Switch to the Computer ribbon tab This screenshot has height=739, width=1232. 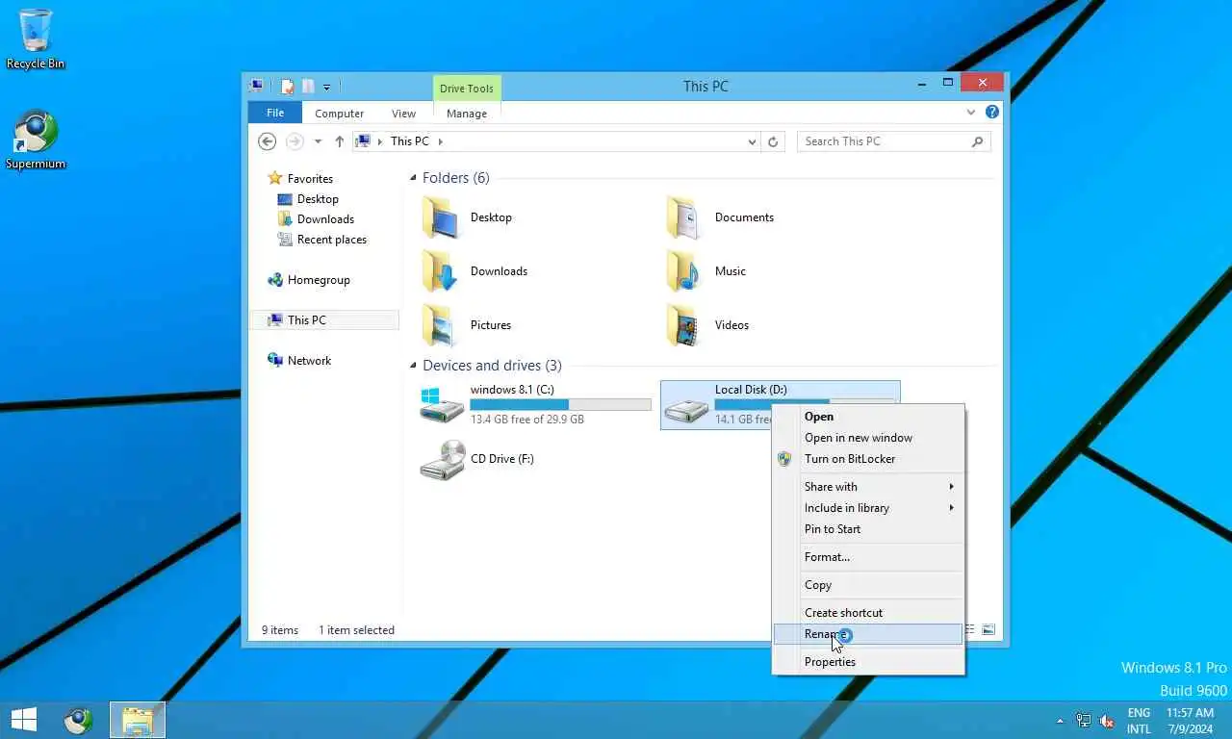[x=339, y=114]
